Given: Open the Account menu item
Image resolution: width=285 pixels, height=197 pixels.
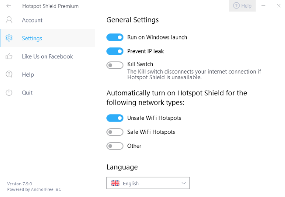Looking at the screenshot, I should (x=32, y=20).
